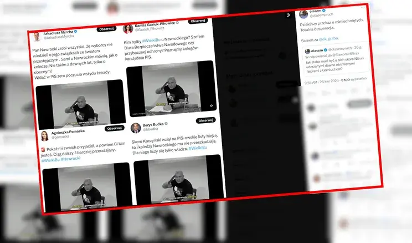Viewport: 412px width, 243px height.
Task: Click the double-chevron expand icon
Action: click(289, 15)
